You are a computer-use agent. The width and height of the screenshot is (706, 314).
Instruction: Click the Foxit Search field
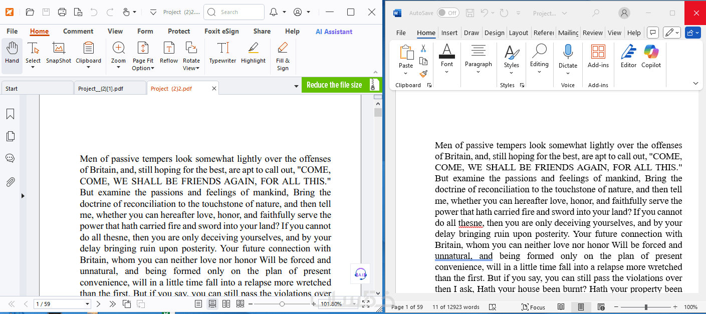tap(234, 12)
